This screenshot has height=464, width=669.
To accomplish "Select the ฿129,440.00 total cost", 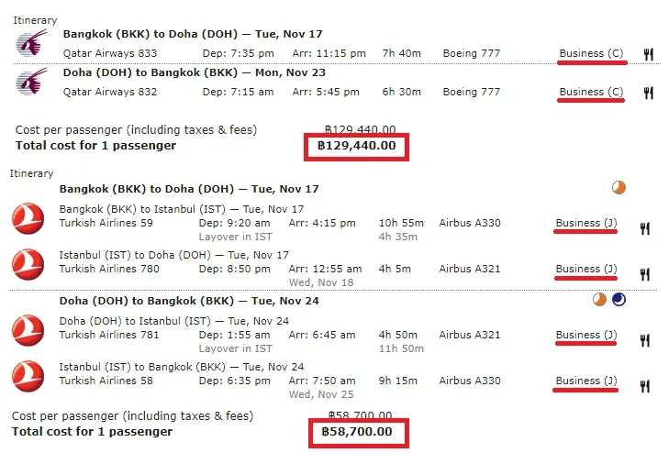I will click(357, 146).
